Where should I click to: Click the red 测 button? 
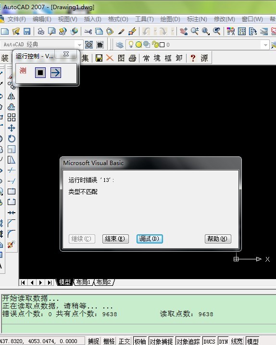tap(23, 71)
